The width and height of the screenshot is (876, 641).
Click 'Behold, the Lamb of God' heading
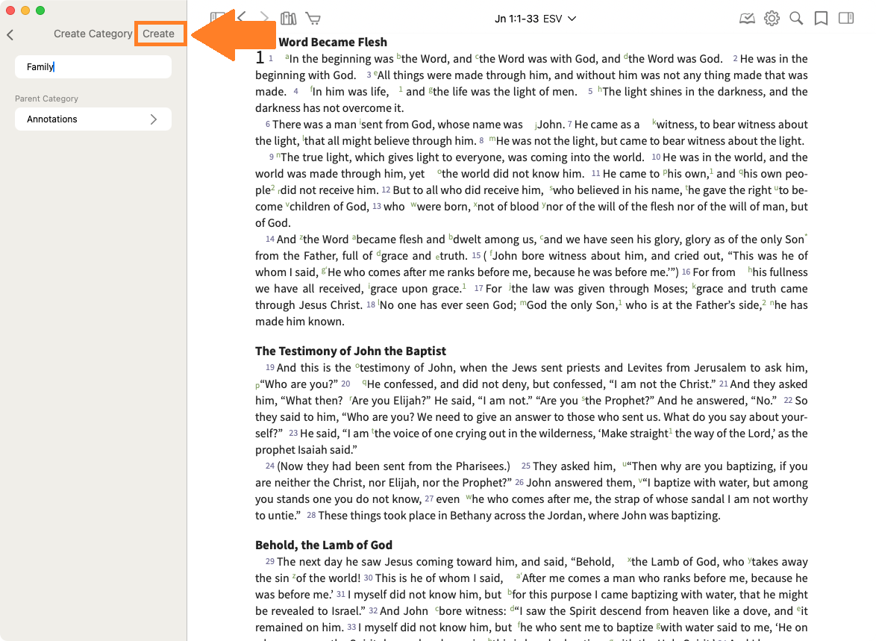point(324,545)
